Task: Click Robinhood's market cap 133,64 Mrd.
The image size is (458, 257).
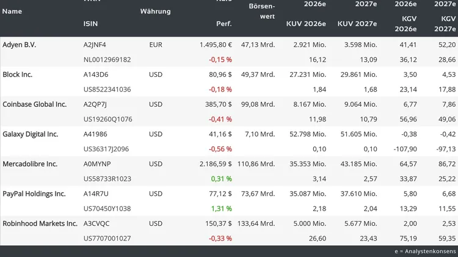Action: (255, 223)
